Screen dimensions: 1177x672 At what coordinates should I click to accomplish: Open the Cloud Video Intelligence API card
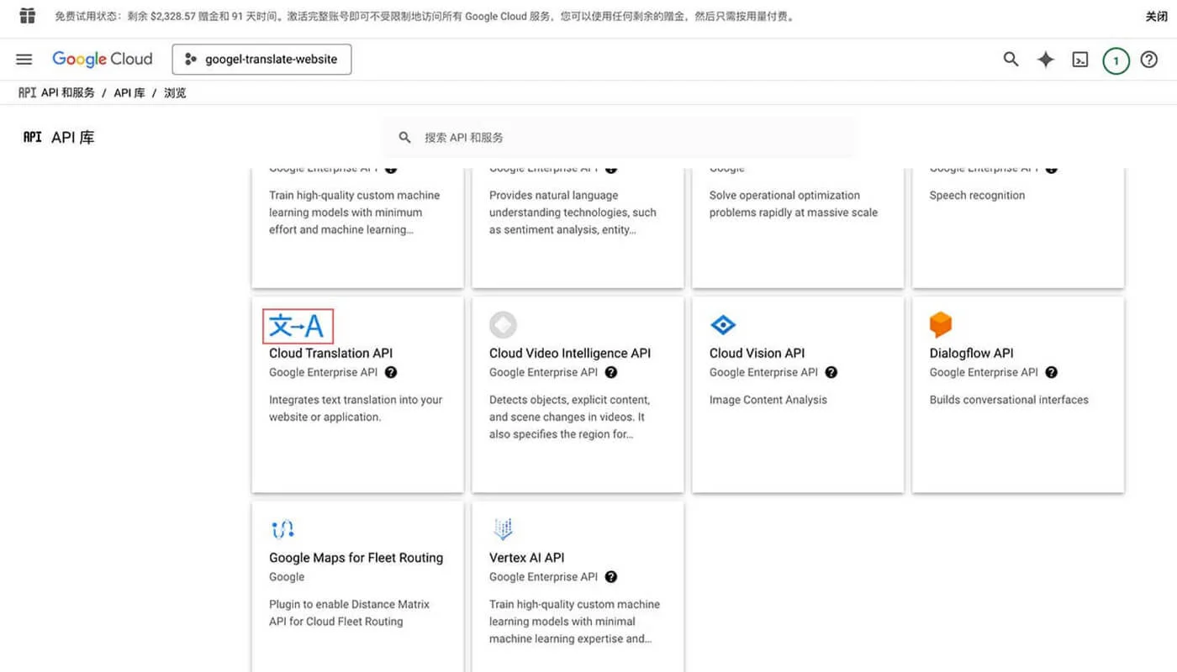pos(569,353)
